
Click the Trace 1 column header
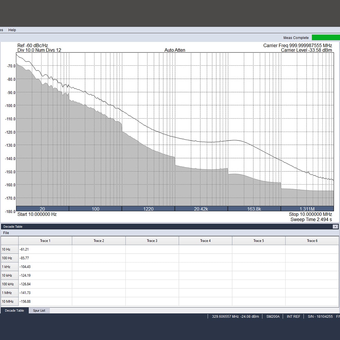45,241
